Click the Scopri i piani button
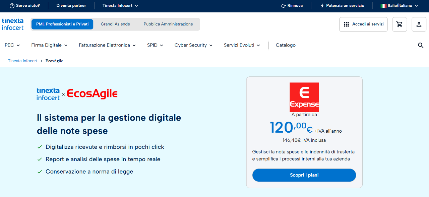 pos(304,175)
